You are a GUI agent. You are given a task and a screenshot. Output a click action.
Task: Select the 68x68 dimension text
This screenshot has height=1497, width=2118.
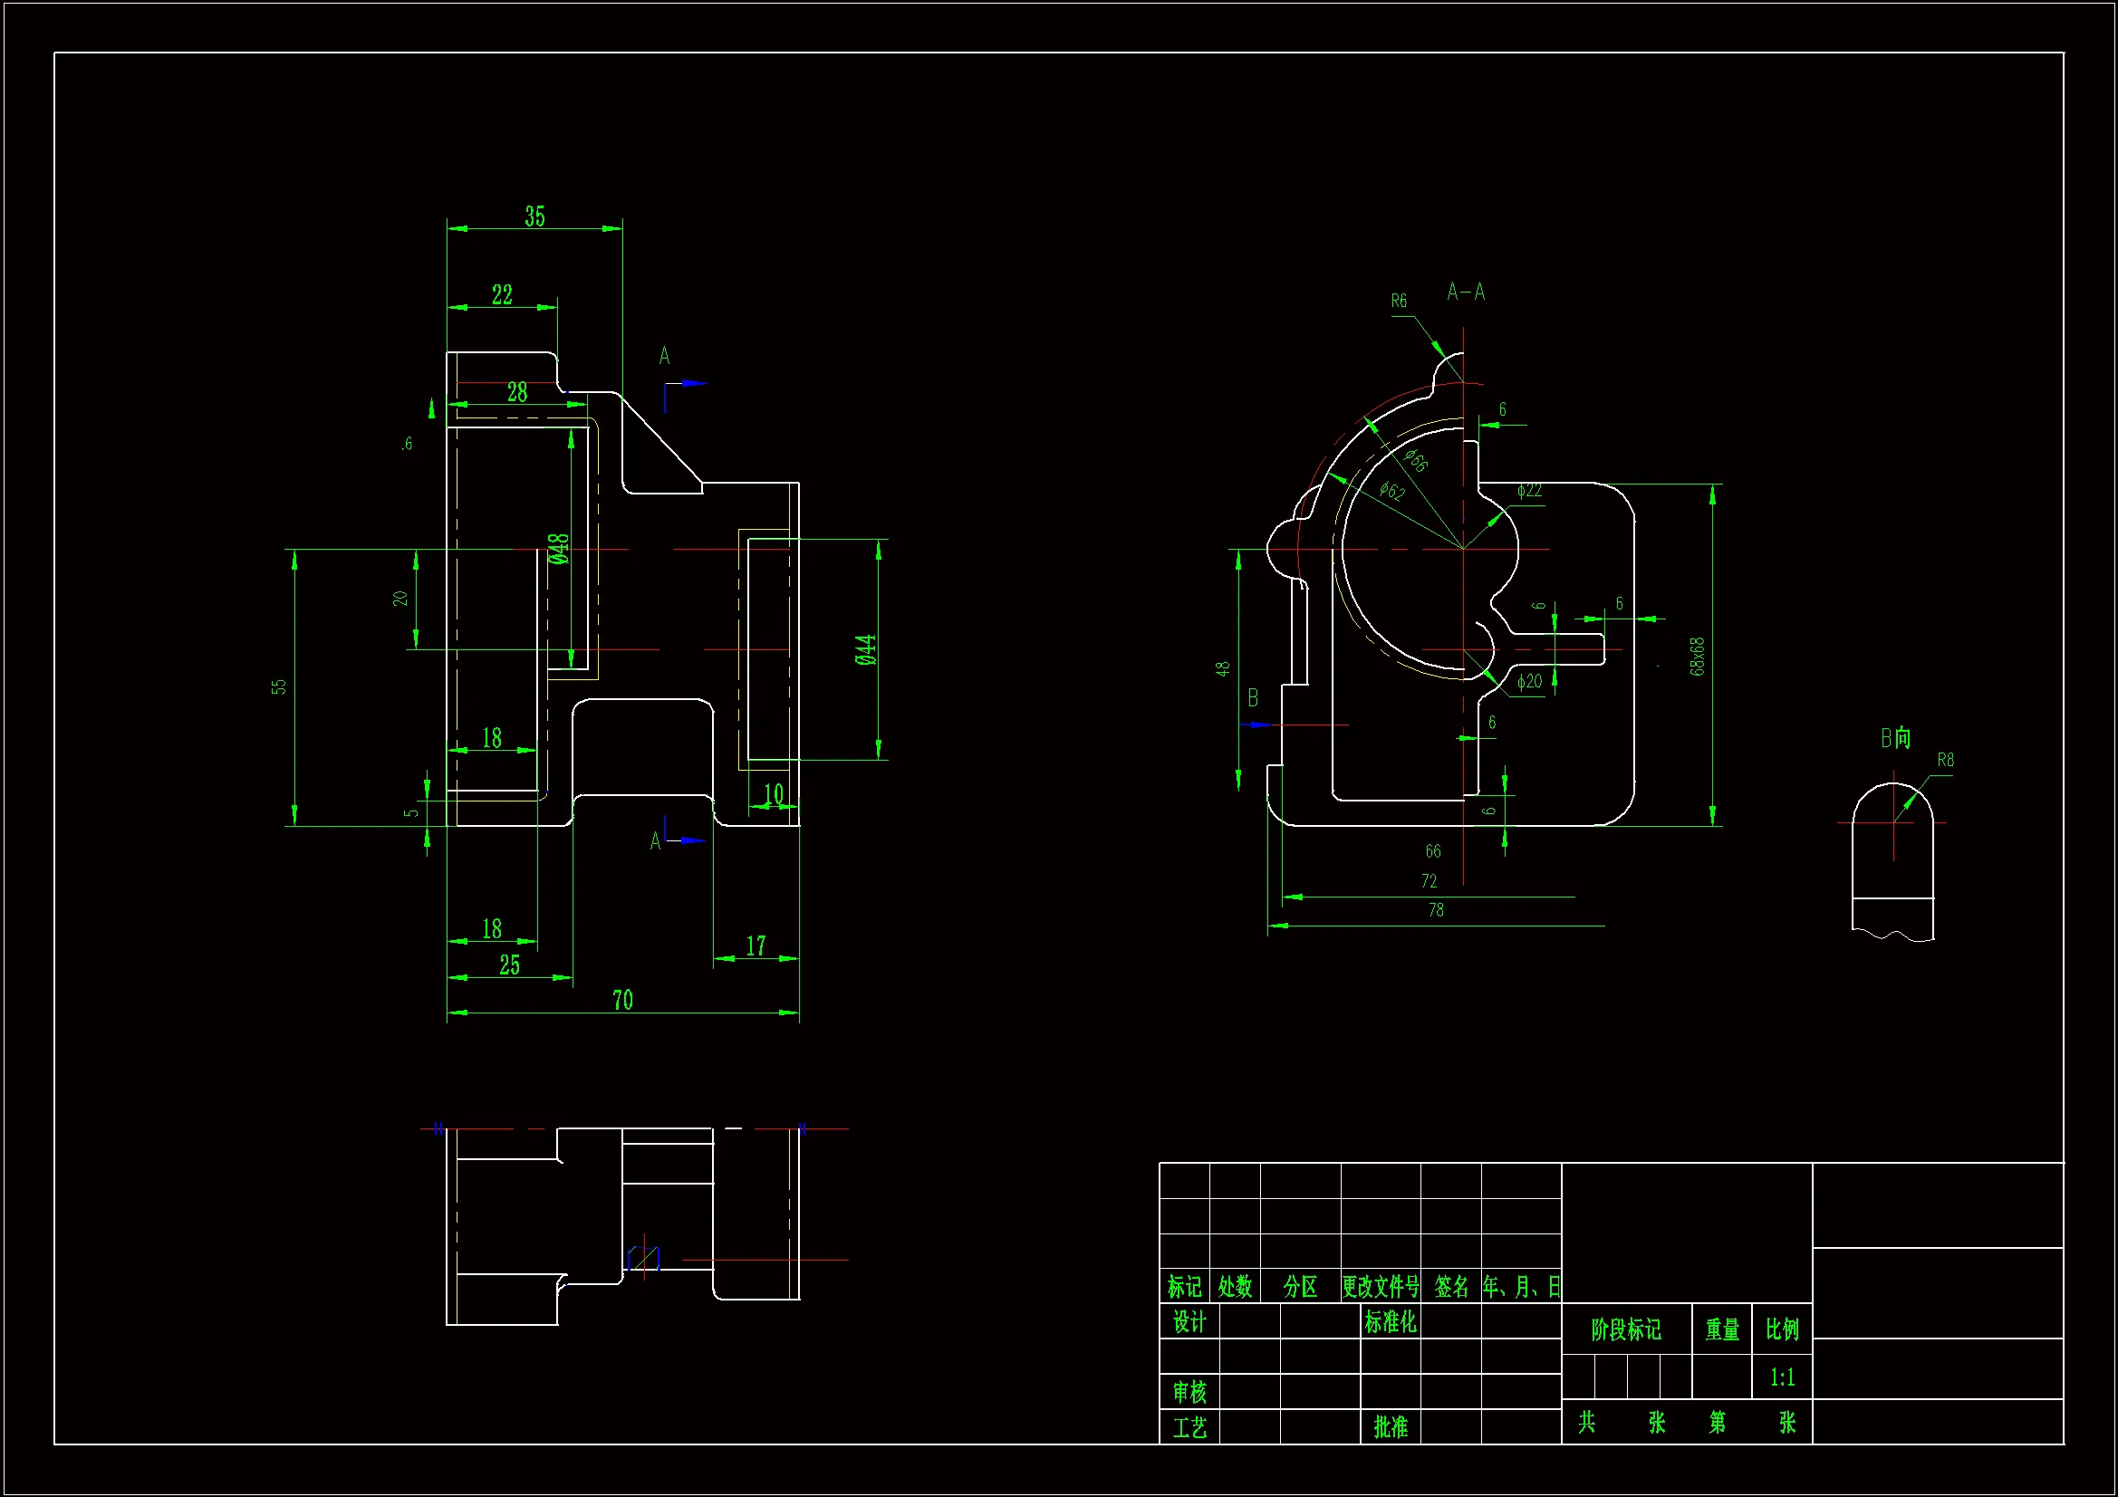pos(1699,657)
